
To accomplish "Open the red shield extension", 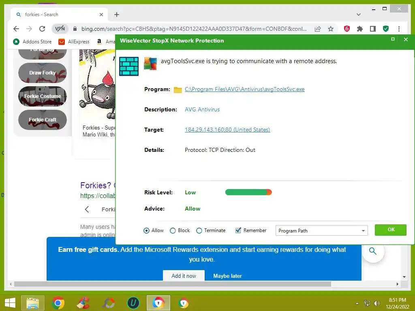I will tap(347, 29).
